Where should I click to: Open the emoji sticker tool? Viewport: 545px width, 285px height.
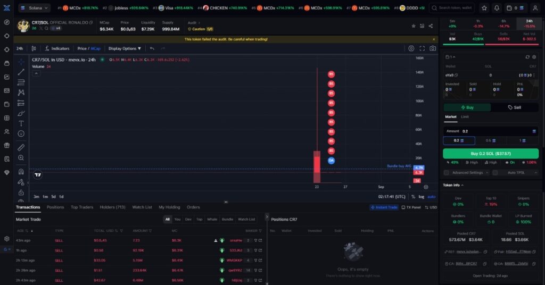tap(21, 133)
